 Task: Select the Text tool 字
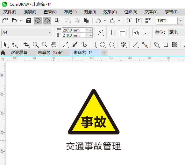coord(124,45)
